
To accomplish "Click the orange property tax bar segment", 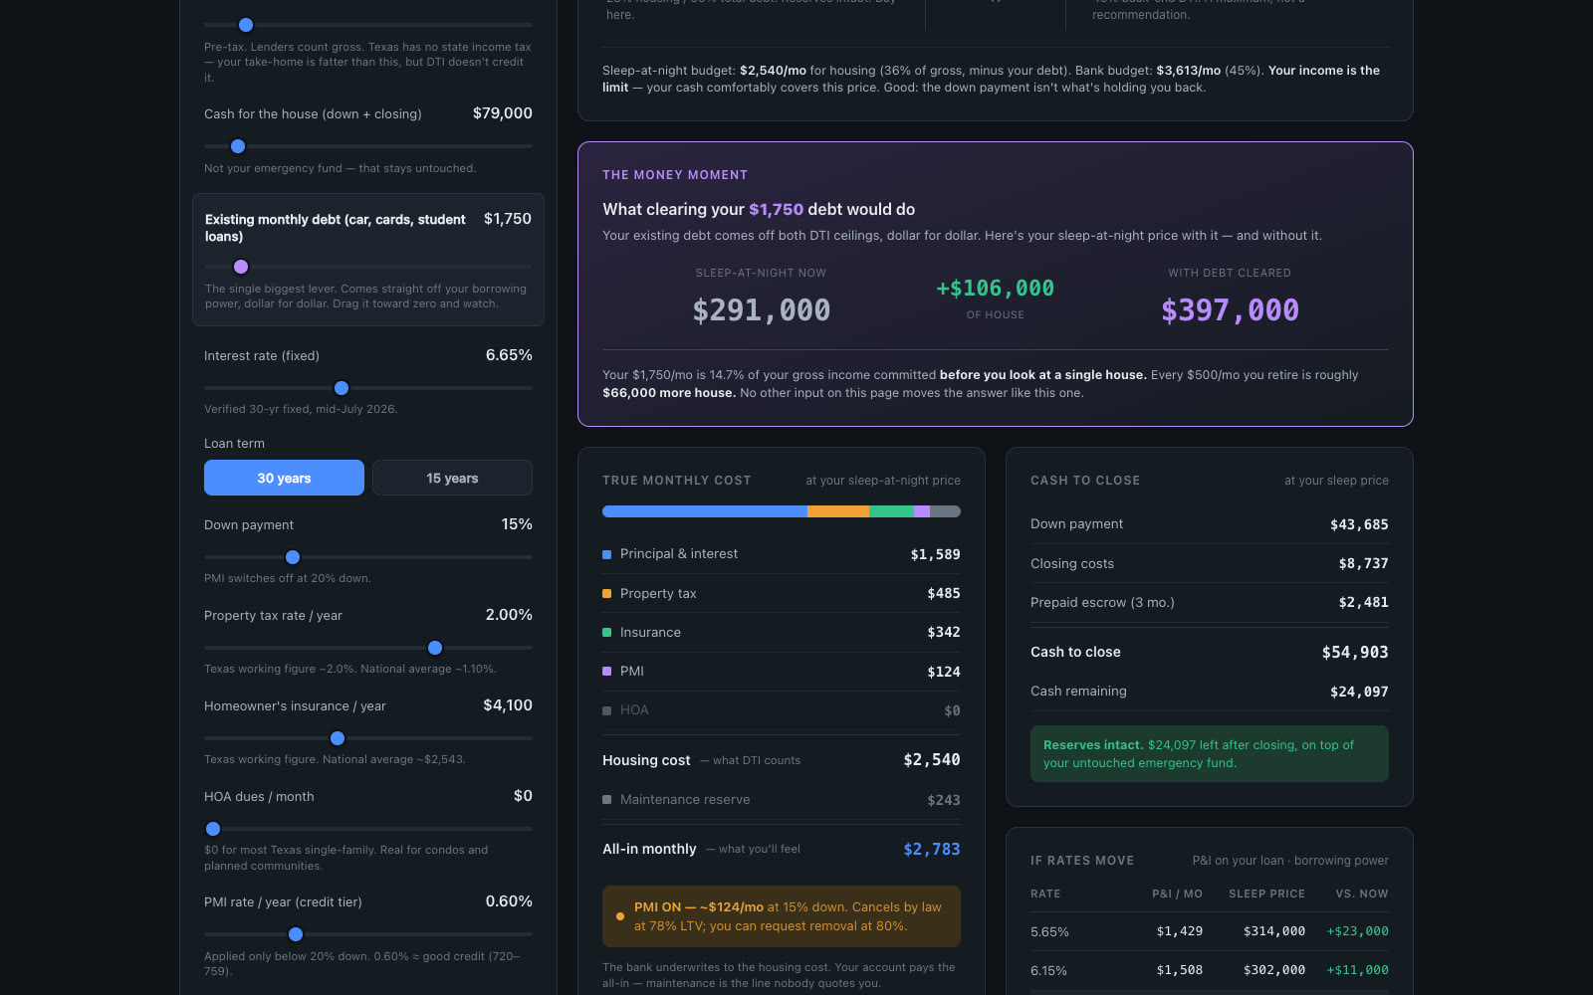I will point(838,511).
